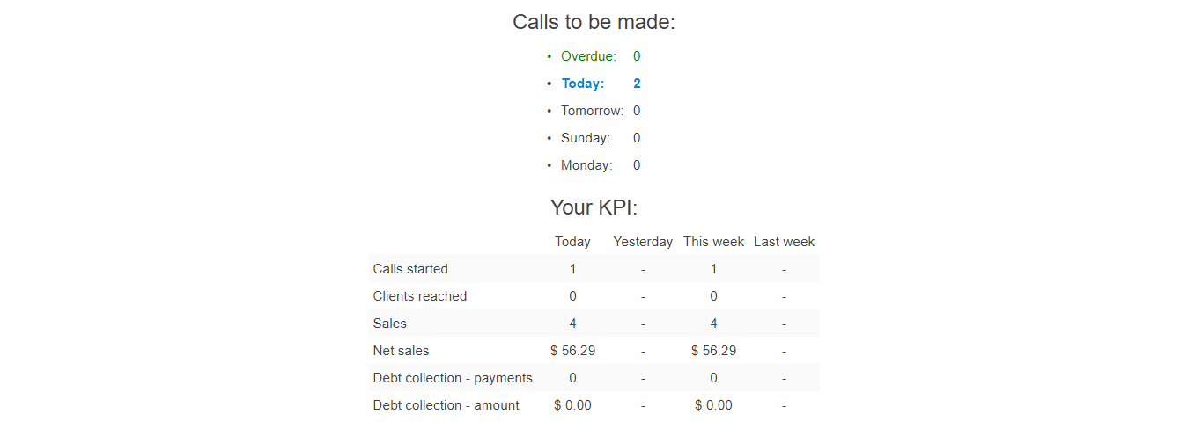This screenshot has width=1180, height=429.
Task: Click Net sales amount under This week
Action: (x=713, y=351)
